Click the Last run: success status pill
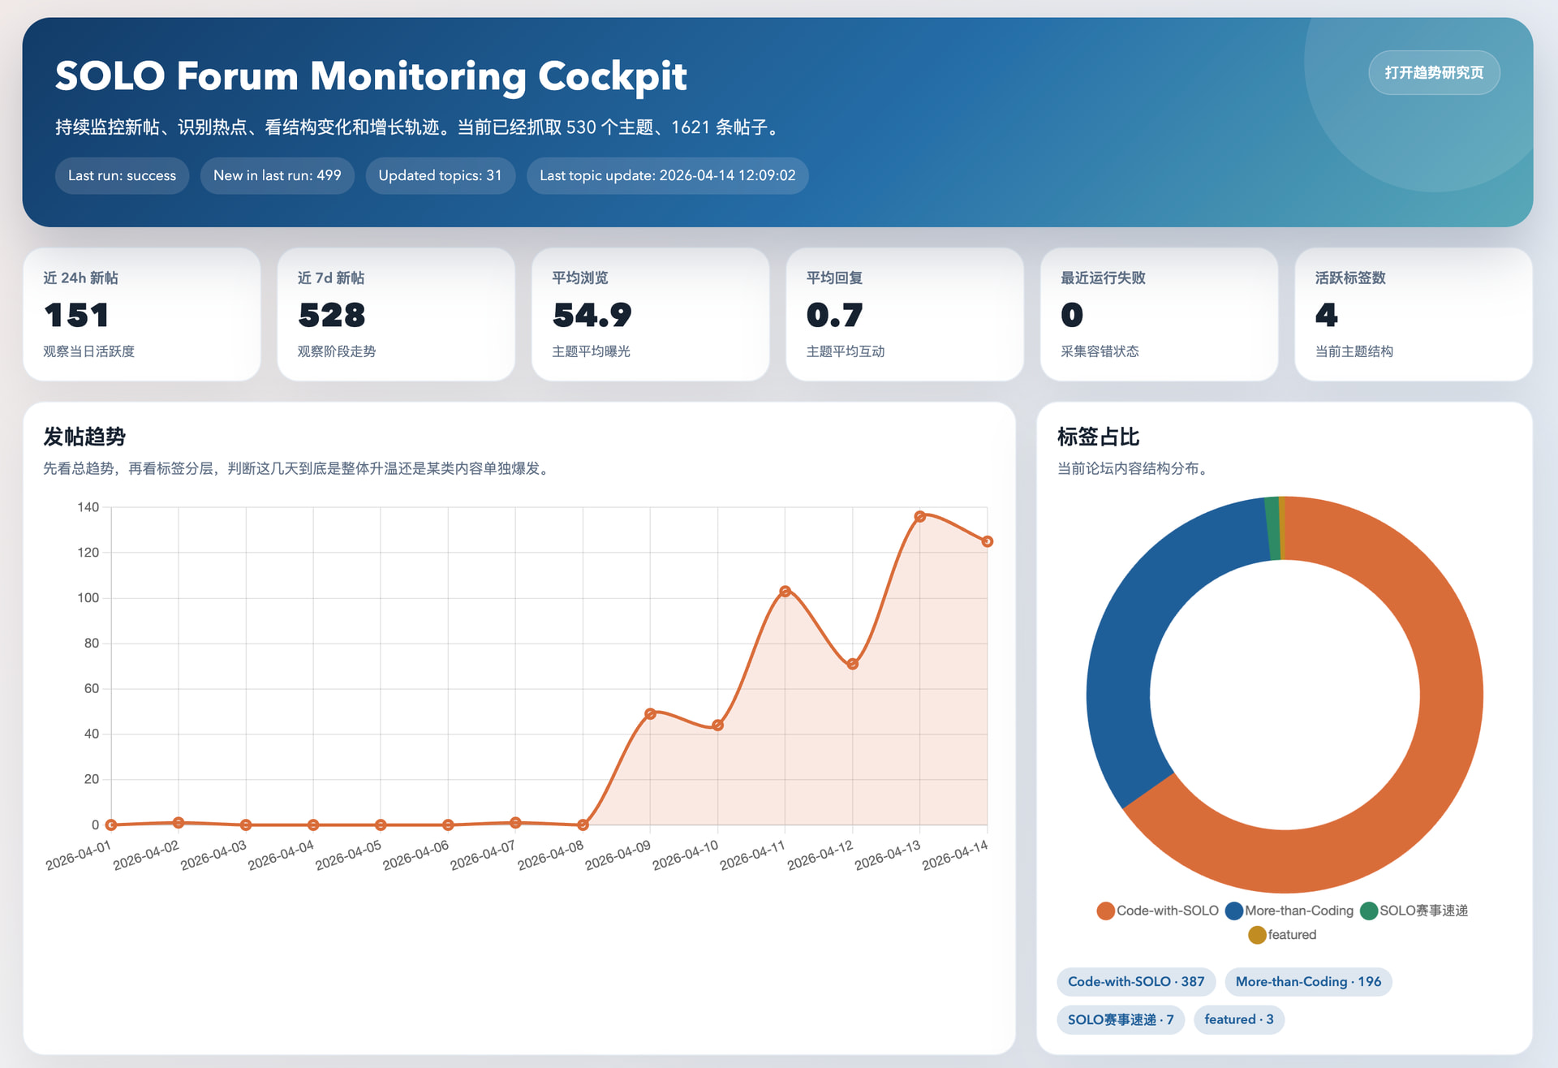 122,175
